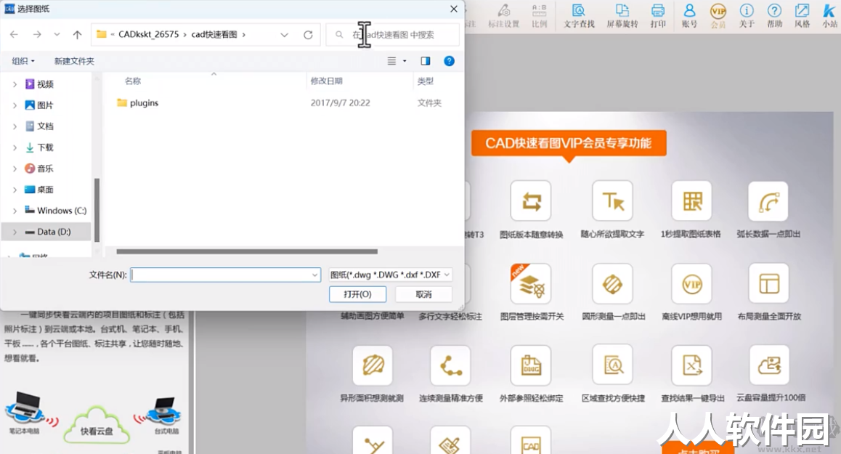Select 文档 in the navigation pane
841x454 pixels.
point(45,126)
